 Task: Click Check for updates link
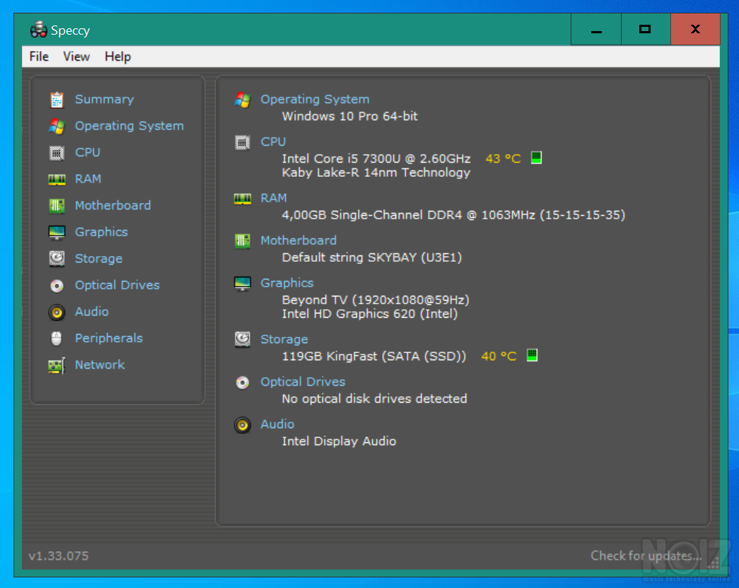pyautogui.click(x=646, y=555)
